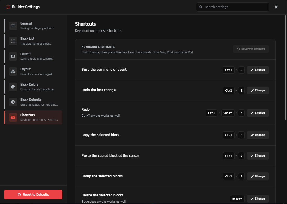Click Revert to Defaults for keyboard shortcuts

(x=251, y=49)
